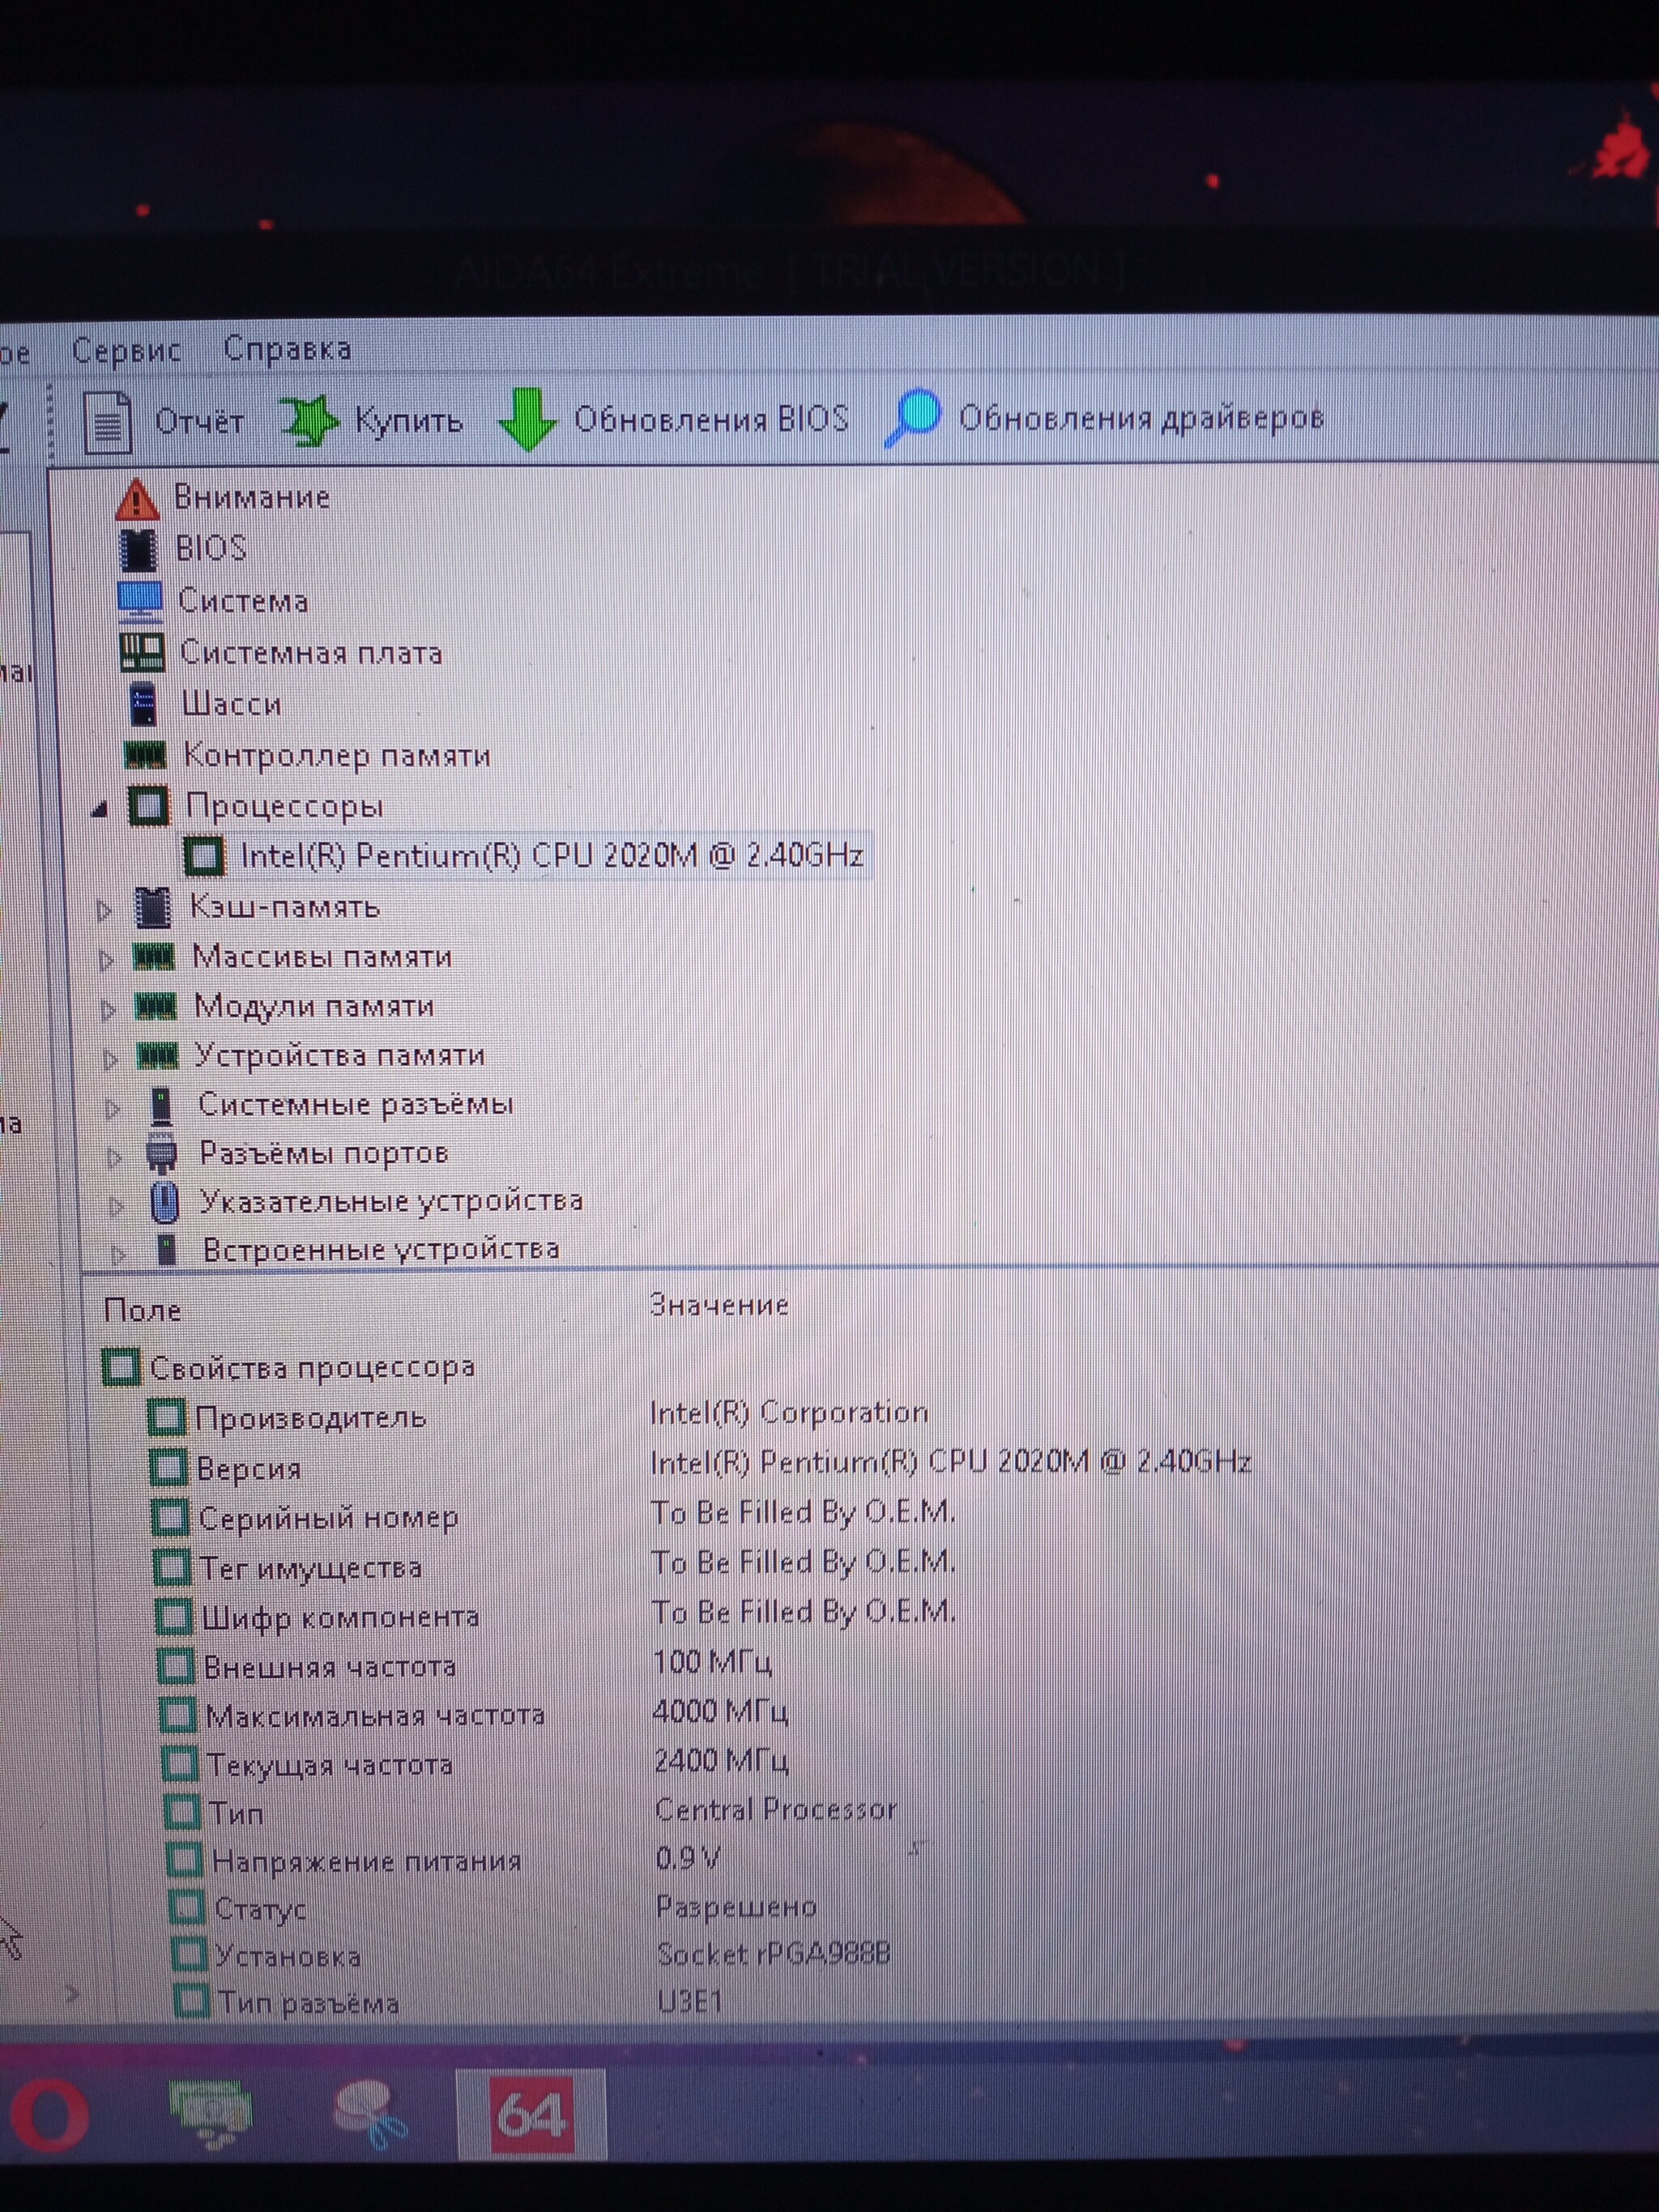Collapse the Процессоры tree node

[99, 809]
